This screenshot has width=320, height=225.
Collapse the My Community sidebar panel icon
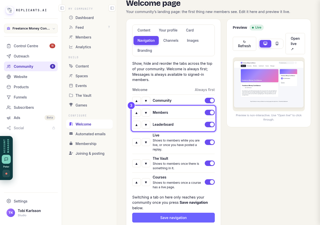tap(112, 8)
